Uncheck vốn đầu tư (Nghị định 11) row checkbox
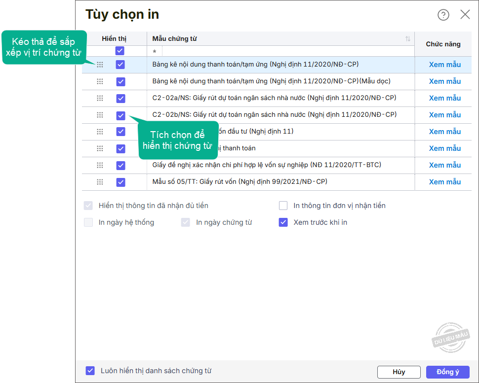Screen dimensions: 479x383 (120, 132)
